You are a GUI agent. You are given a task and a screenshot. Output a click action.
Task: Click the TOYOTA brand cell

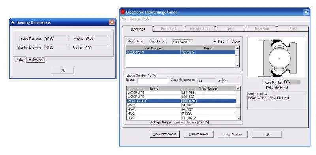tap(208, 52)
